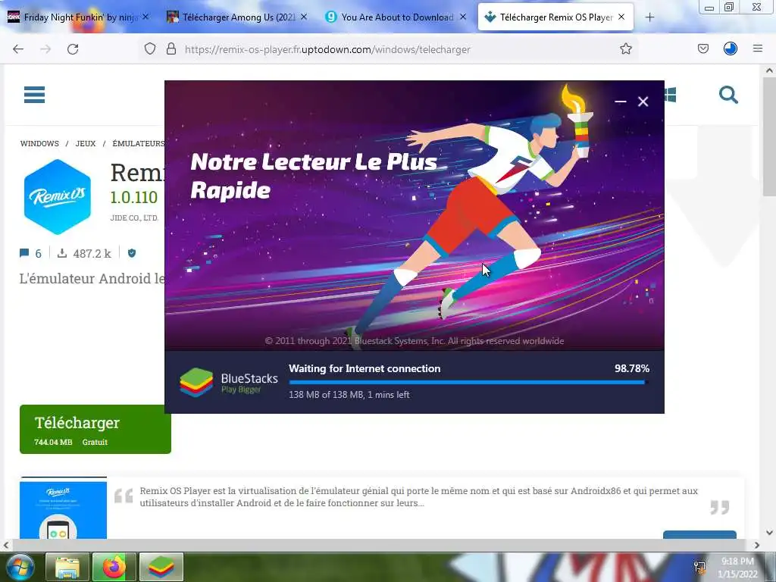This screenshot has height=582, width=776.
Task: Click the Windows platform icon in header
Action: coord(671,95)
